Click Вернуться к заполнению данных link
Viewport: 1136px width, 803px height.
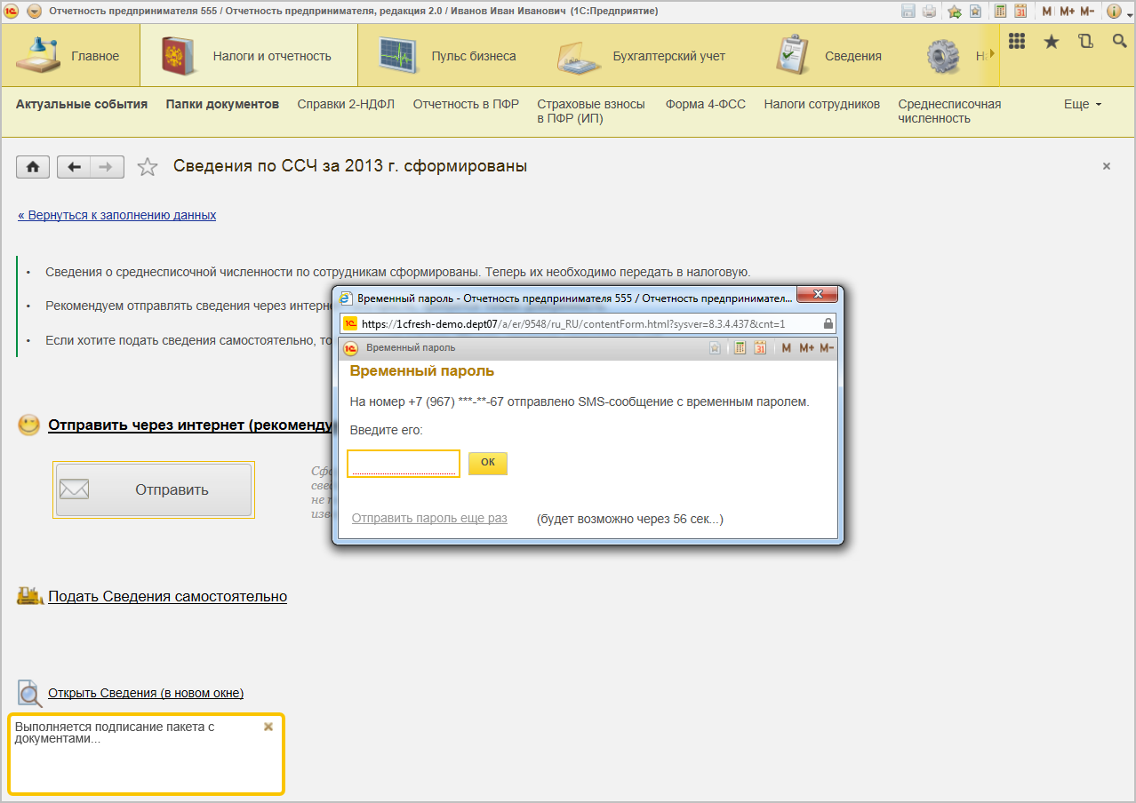coord(116,215)
